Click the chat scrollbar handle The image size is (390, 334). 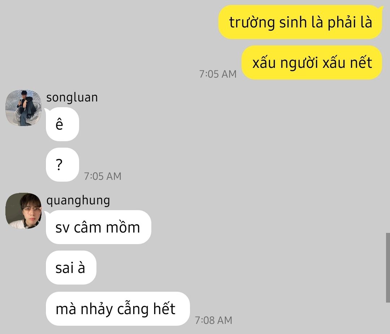[388, 268]
